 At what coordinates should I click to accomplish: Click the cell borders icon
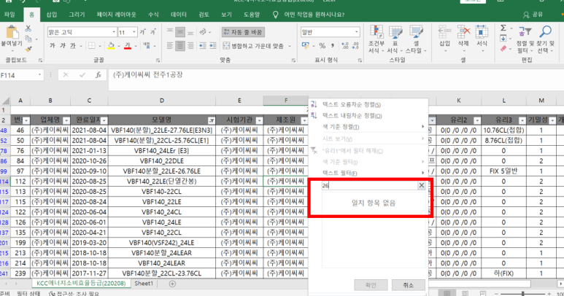(92, 46)
